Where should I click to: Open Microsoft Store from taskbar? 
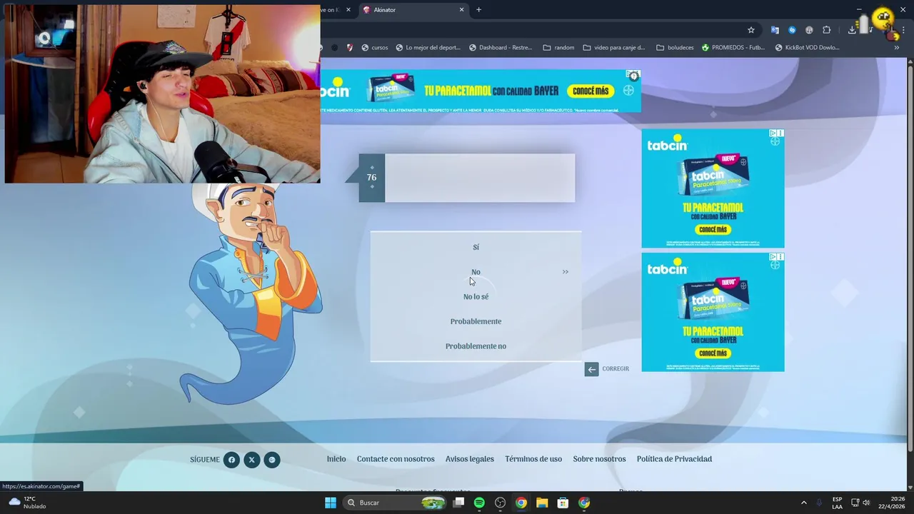click(x=563, y=503)
